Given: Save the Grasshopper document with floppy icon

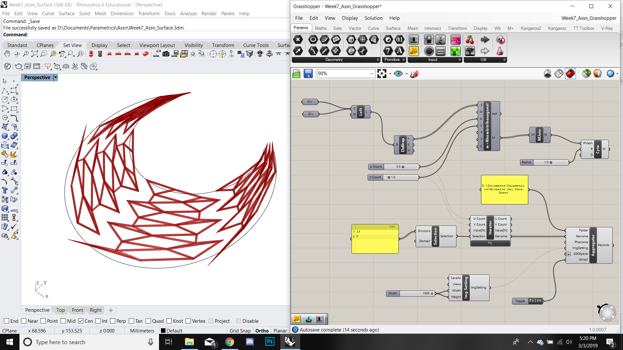Looking at the screenshot, I should [x=308, y=74].
